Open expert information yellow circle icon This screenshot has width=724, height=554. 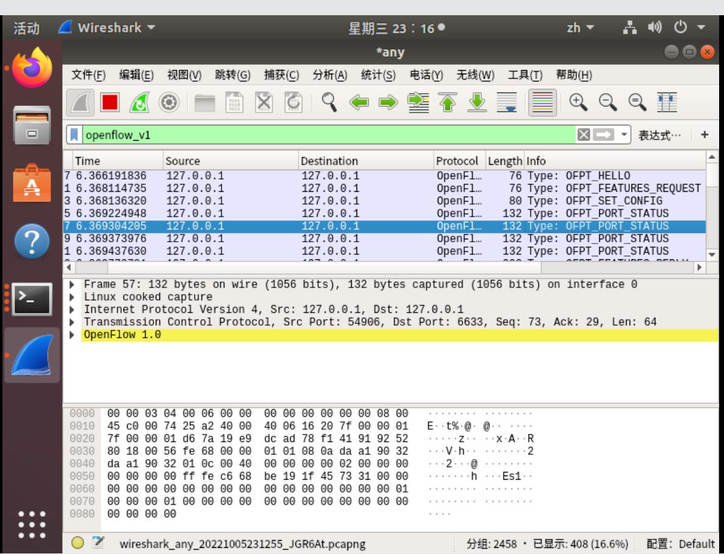click(x=78, y=544)
